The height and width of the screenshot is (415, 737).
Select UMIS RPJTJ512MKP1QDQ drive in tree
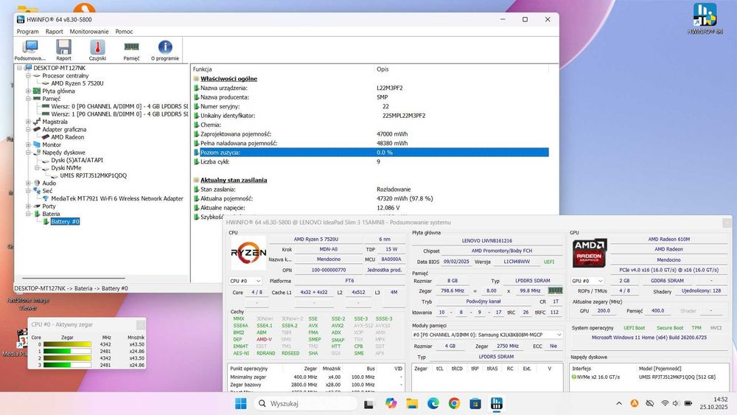click(93, 175)
